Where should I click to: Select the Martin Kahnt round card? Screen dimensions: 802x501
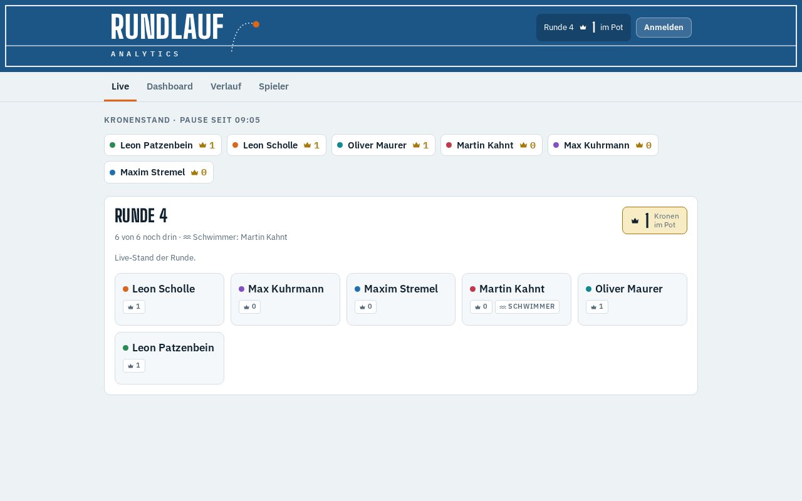(516, 299)
